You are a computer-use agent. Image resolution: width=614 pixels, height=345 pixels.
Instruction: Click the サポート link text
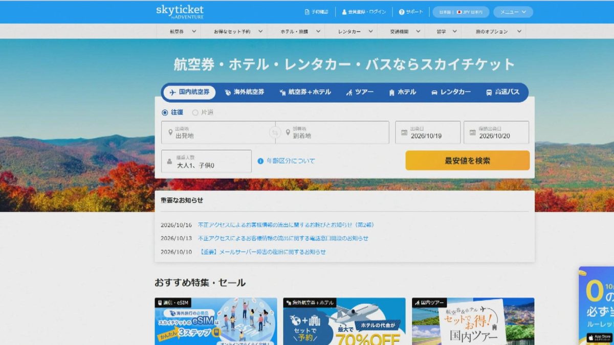click(x=415, y=12)
